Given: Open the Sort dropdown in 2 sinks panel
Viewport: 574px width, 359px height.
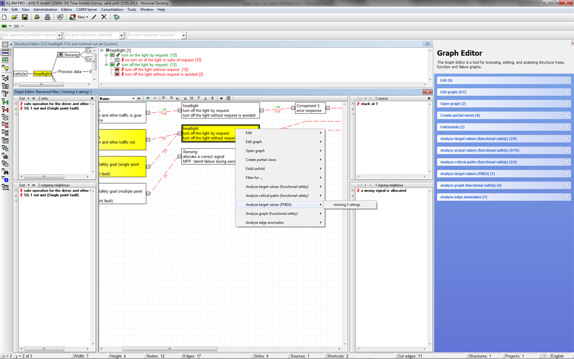Looking at the screenshot, I should (x=28, y=98).
